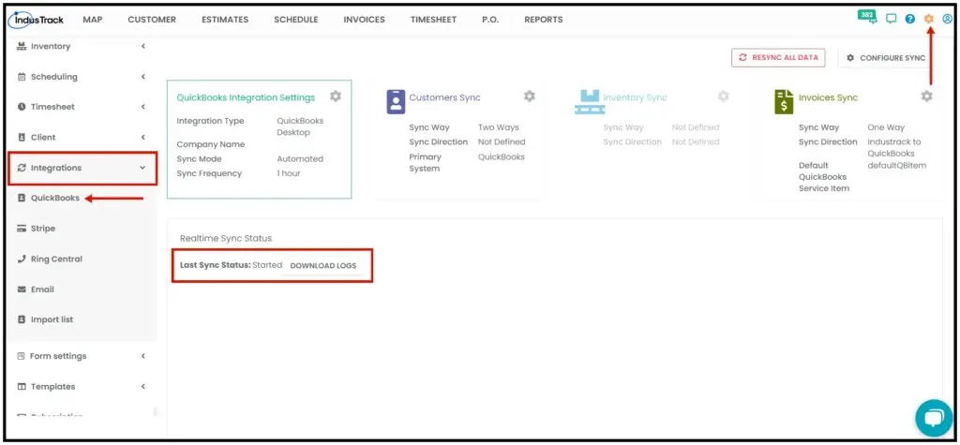Open the TIMESHEET top menu
The image size is (960, 445).
[433, 20]
